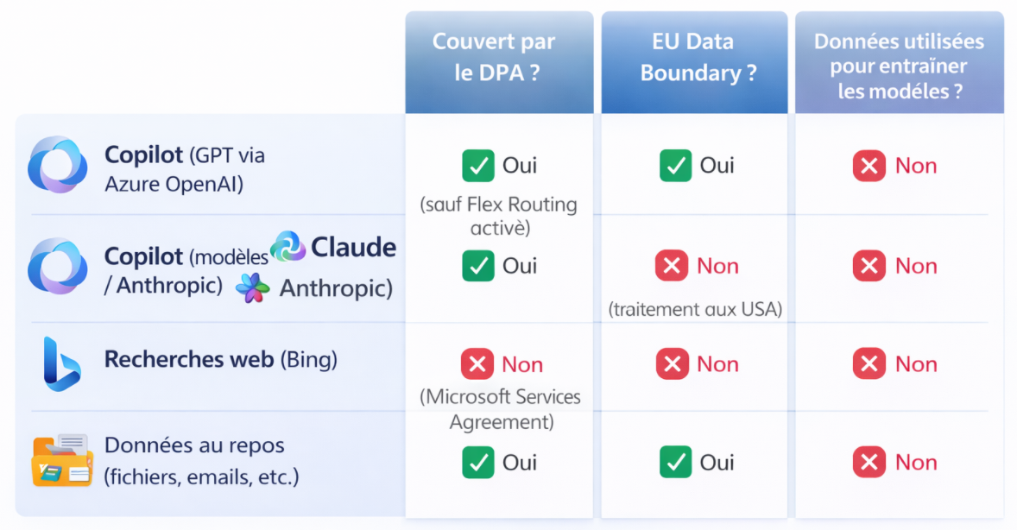Click the 'Recherches web (Bing)' label
Screen dimensions: 1017x530
pos(220,359)
